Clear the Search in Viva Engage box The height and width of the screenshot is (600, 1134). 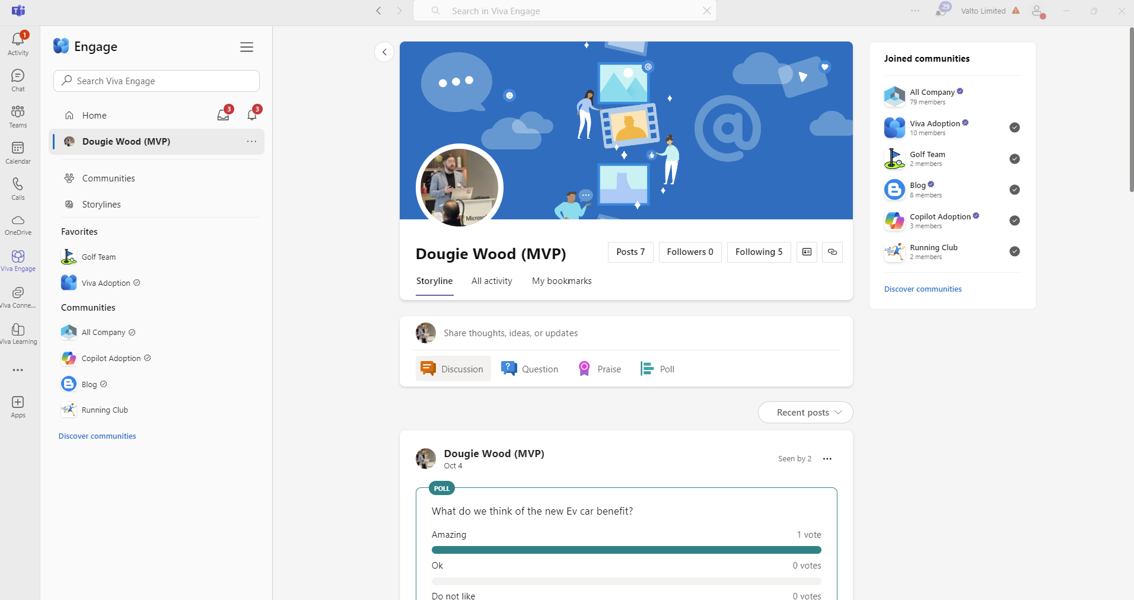(x=706, y=11)
